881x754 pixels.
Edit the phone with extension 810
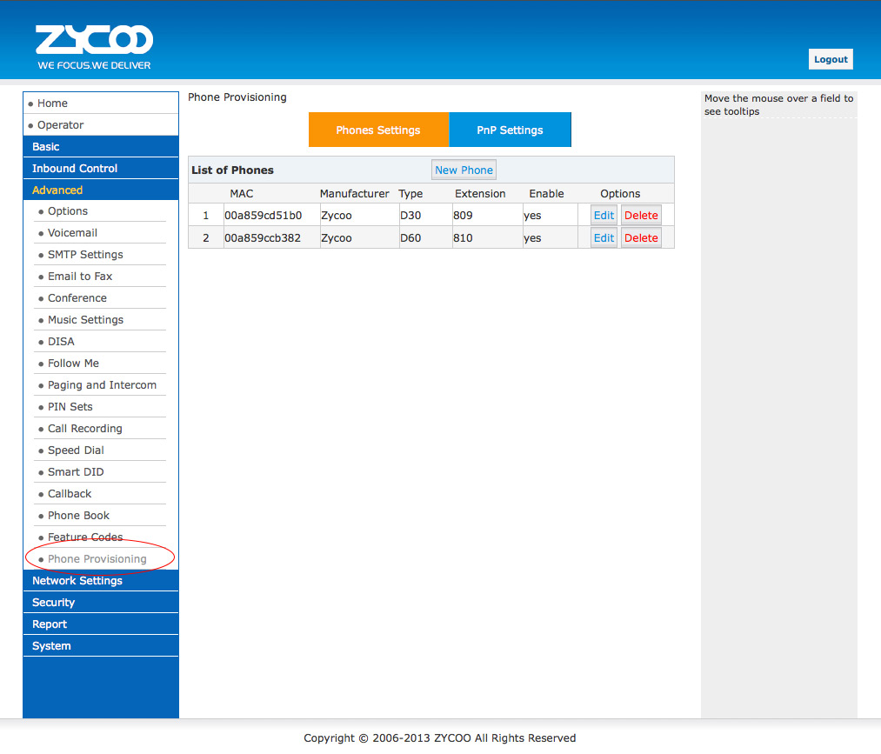pos(604,237)
